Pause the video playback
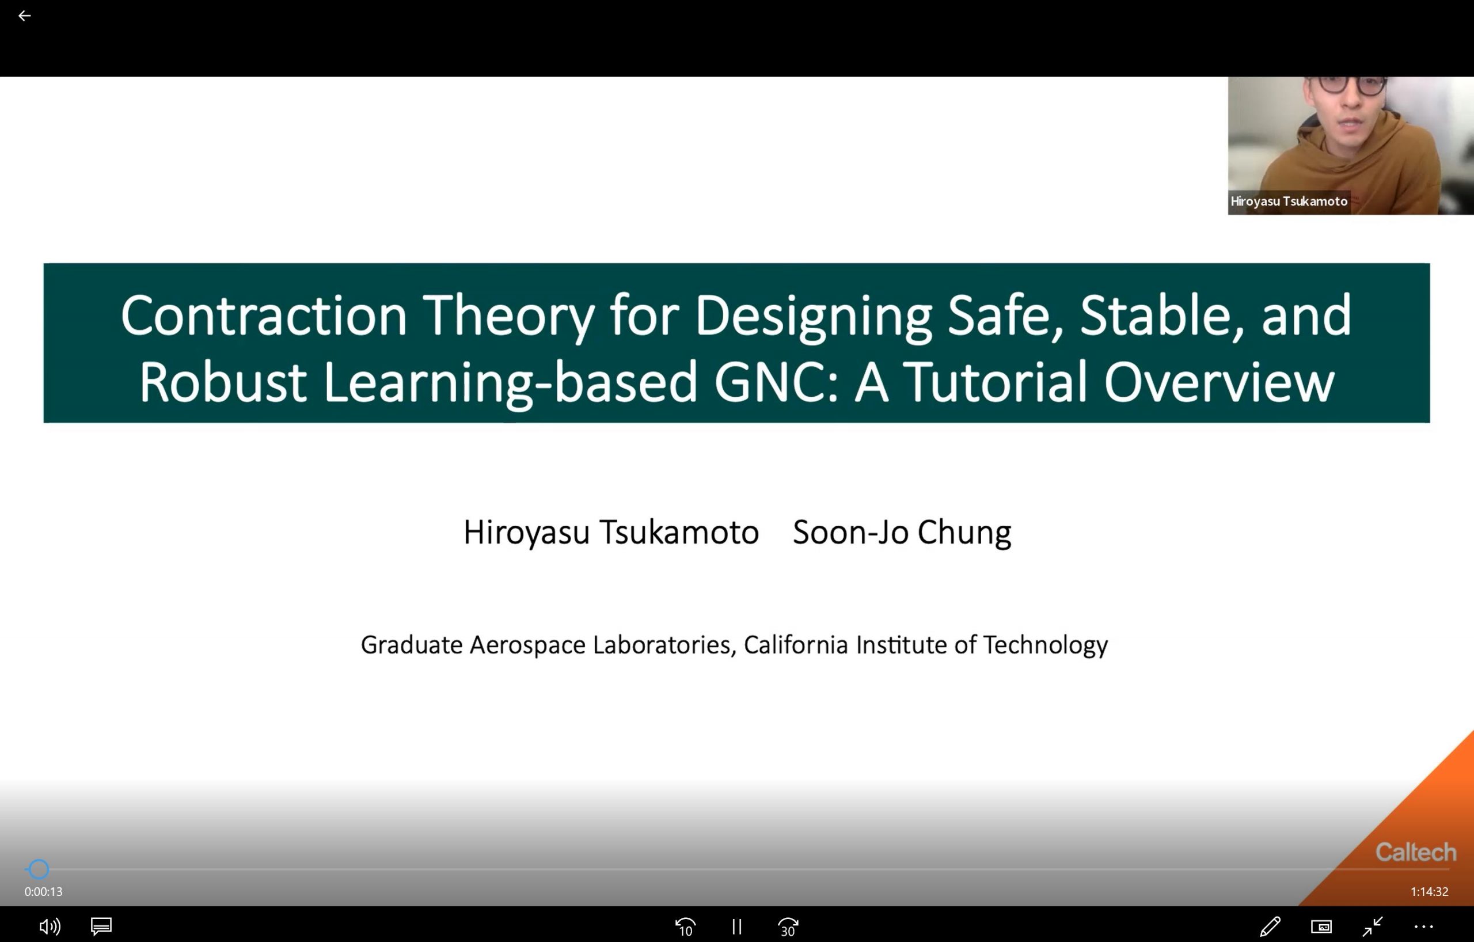 [736, 926]
